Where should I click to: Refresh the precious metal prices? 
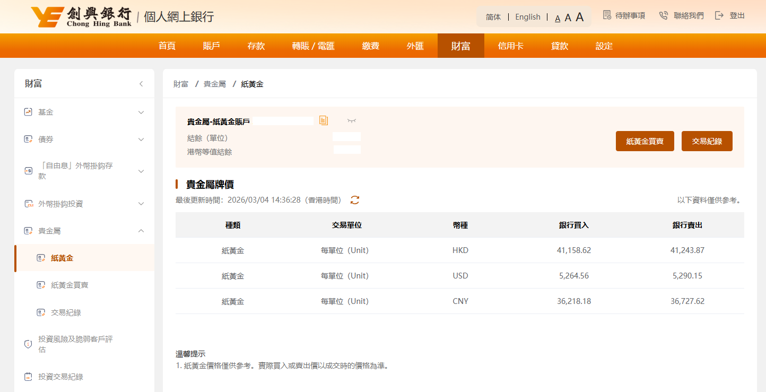pyautogui.click(x=355, y=200)
